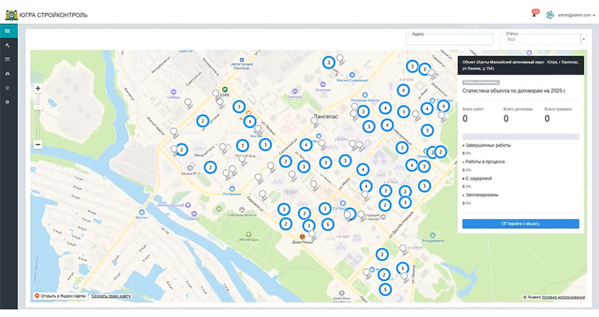Click the Адрес input field

[x=450, y=39]
